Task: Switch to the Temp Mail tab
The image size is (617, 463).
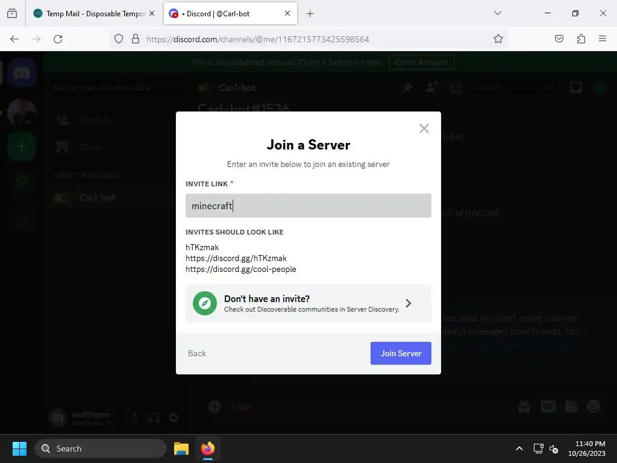Action: point(95,13)
